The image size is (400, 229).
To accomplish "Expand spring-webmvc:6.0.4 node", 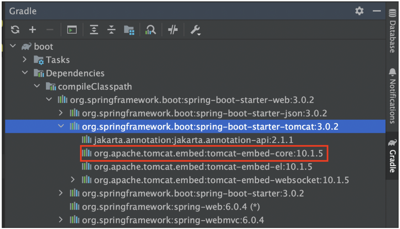I will [x=61, y=219].
